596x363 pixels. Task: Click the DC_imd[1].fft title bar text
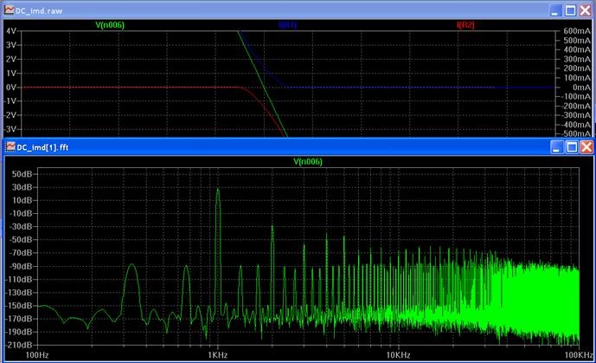point(42,147)
